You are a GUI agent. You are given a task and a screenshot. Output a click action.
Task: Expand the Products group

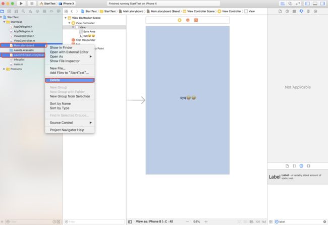[4, 69]
